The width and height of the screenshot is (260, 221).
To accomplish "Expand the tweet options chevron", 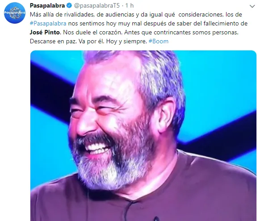I will click(252, 6).
